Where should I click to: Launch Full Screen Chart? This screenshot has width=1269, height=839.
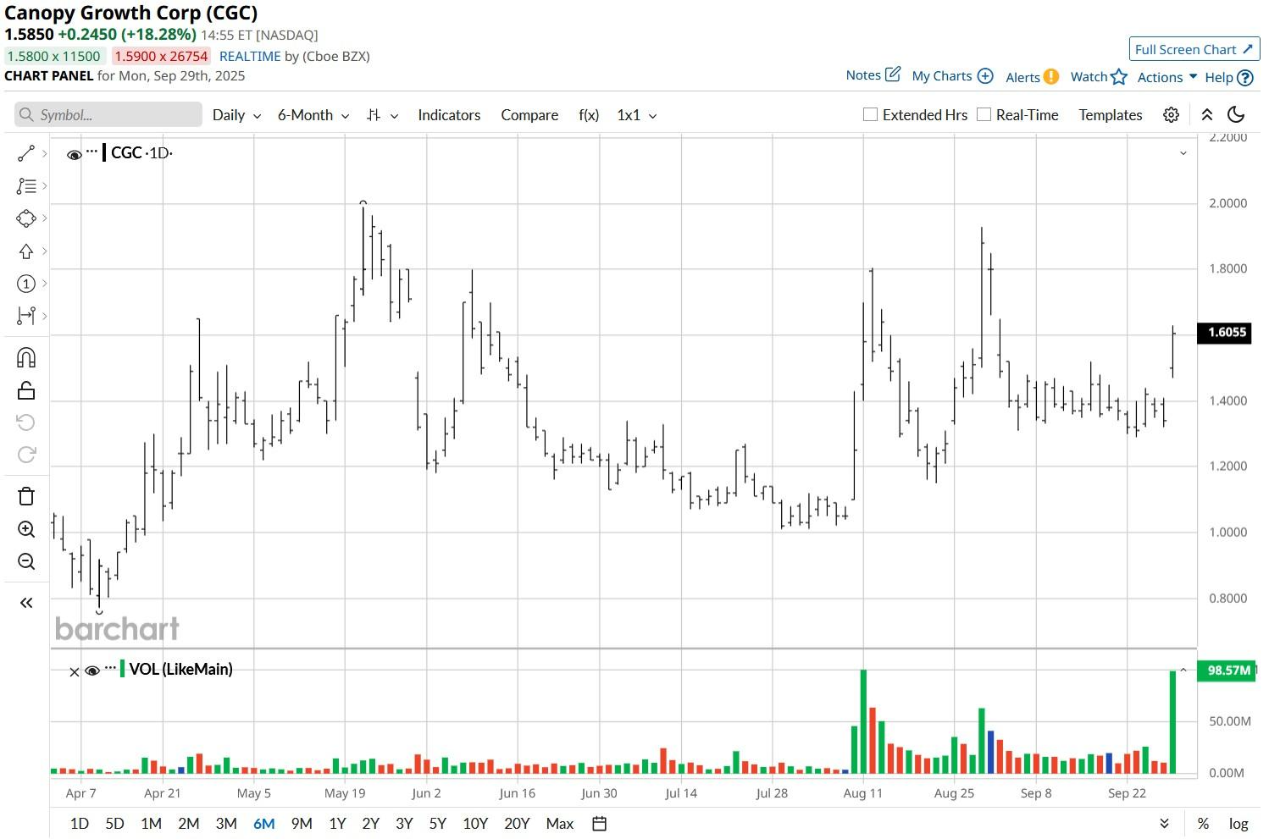pyautogui.click(x=1194, y=49)
